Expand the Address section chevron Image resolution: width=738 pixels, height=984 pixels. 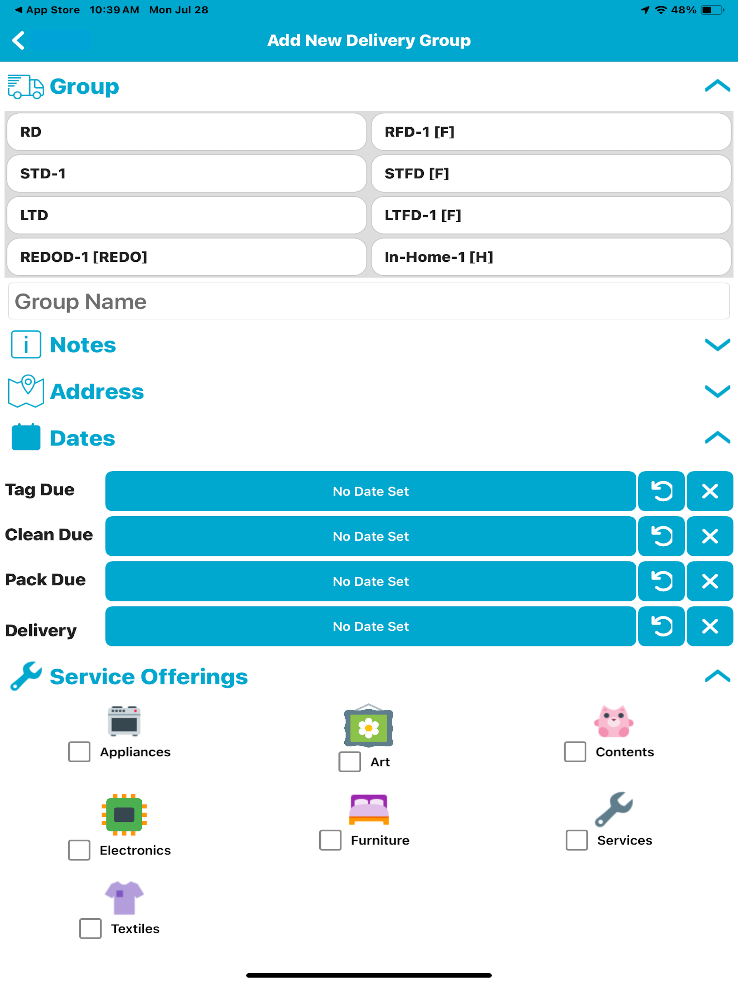718,391
